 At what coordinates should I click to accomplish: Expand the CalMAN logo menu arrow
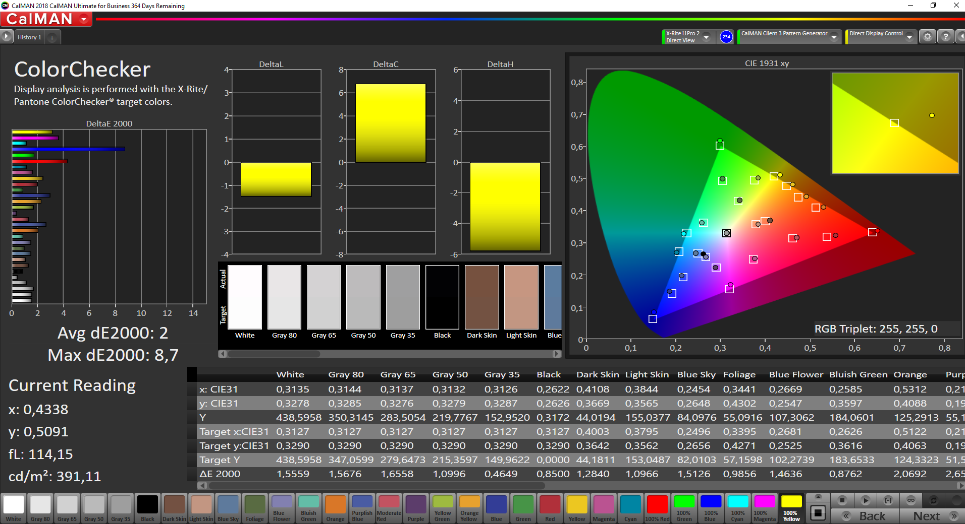(84, 19)
